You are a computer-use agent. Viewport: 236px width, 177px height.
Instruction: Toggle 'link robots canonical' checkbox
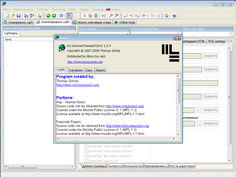pos(87,156)
